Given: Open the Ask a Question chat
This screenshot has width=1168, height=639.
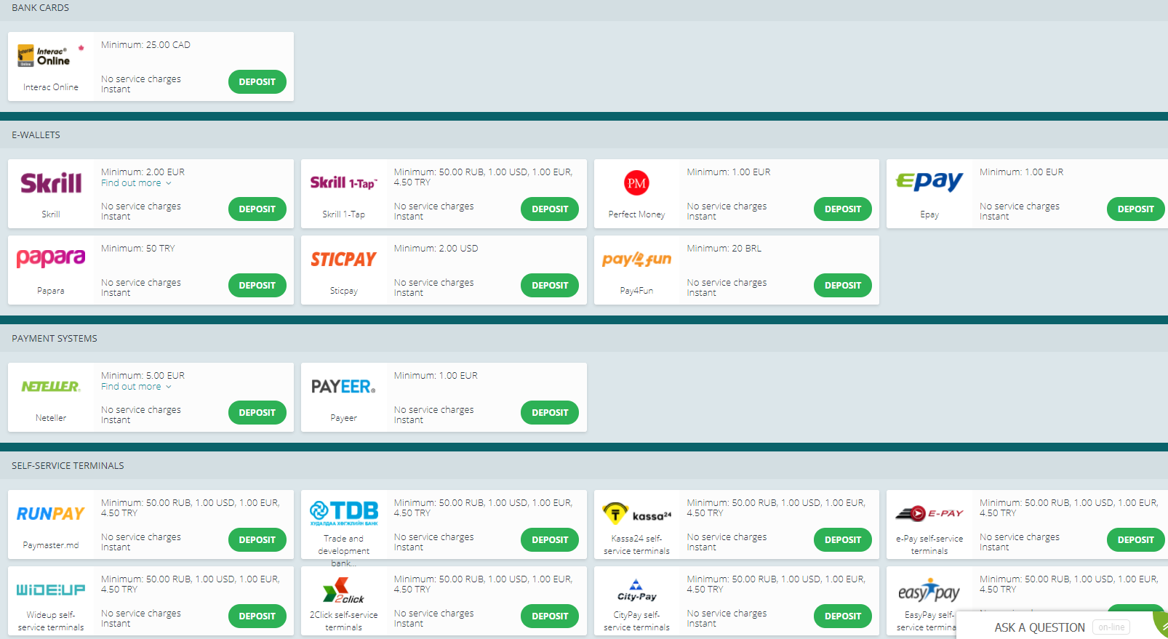Looking at the screenshot, I should coord(1039,627).
